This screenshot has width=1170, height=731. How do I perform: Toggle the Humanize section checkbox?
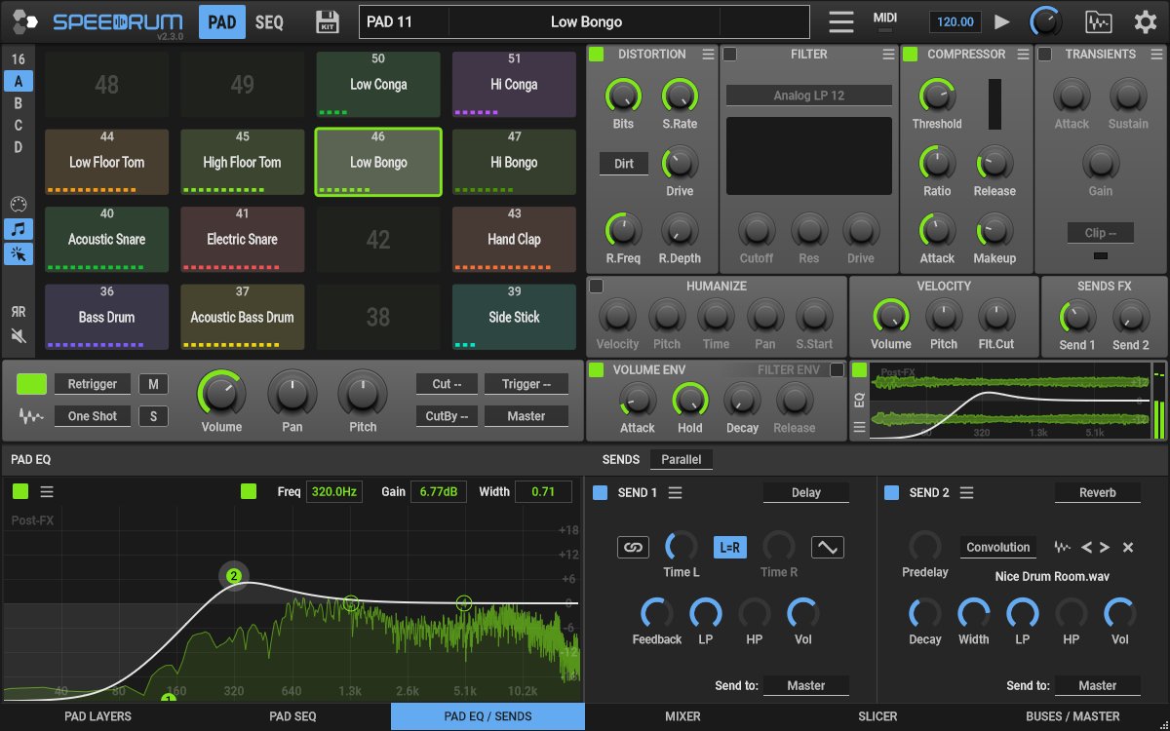[x=597, y=286]
